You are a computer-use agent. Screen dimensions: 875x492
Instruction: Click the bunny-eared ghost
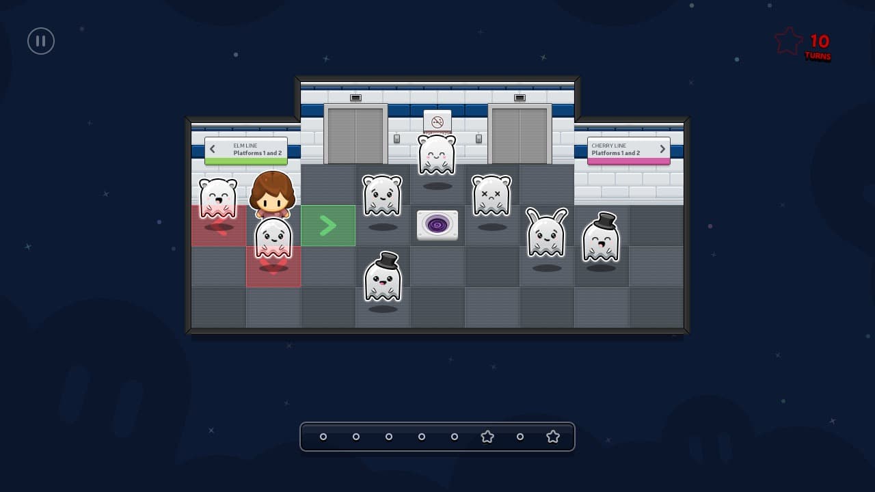pyautogui.click(x=547, y=232)
